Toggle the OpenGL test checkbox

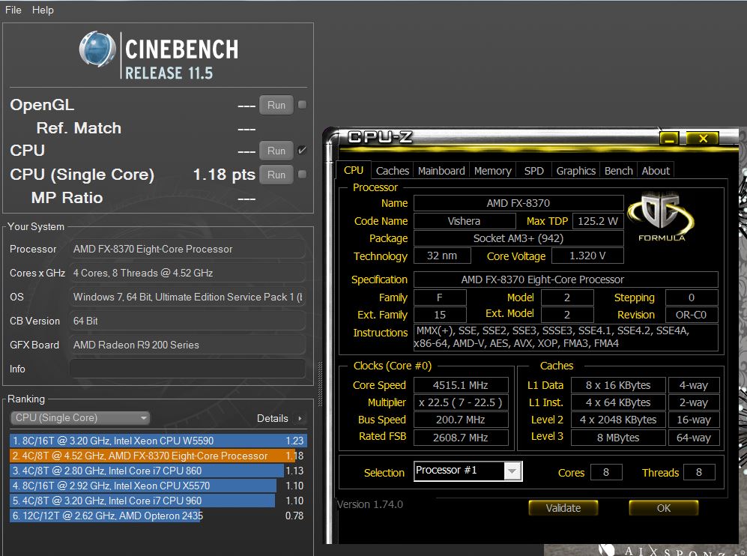coord(302,104)
